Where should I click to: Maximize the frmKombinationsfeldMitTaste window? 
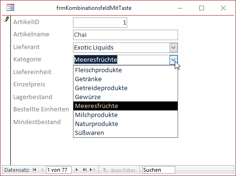point(202,8)
